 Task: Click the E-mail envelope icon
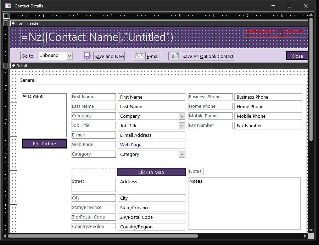(139, 56)
